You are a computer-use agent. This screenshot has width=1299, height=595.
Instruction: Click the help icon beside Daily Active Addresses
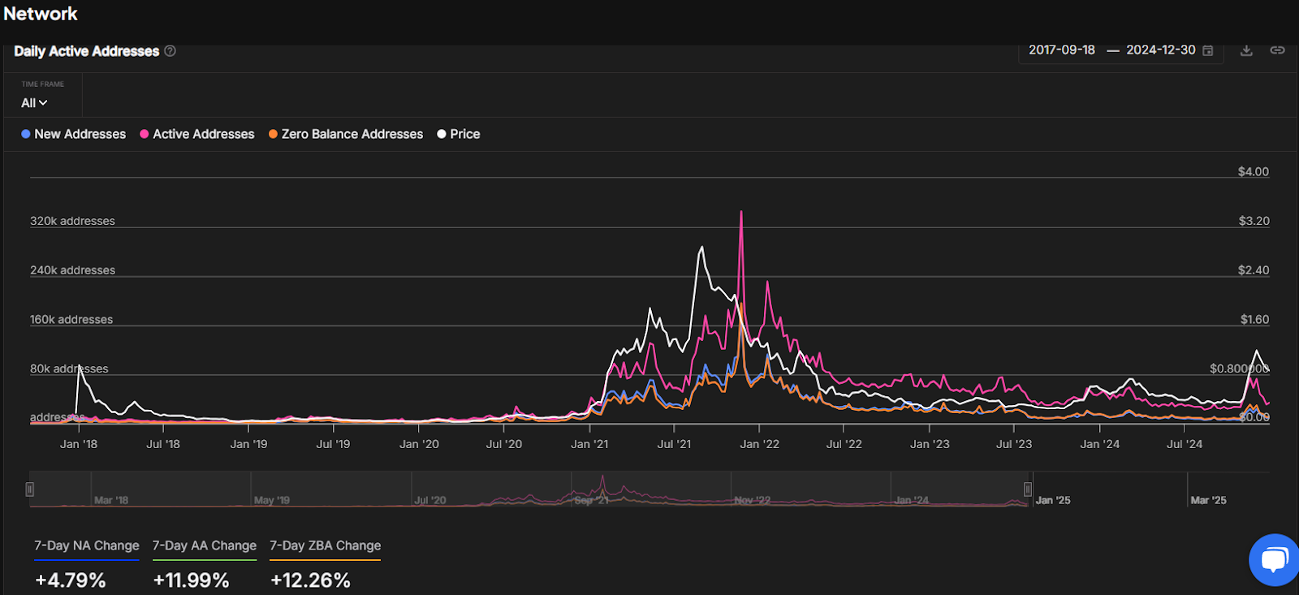coord(170,50)
